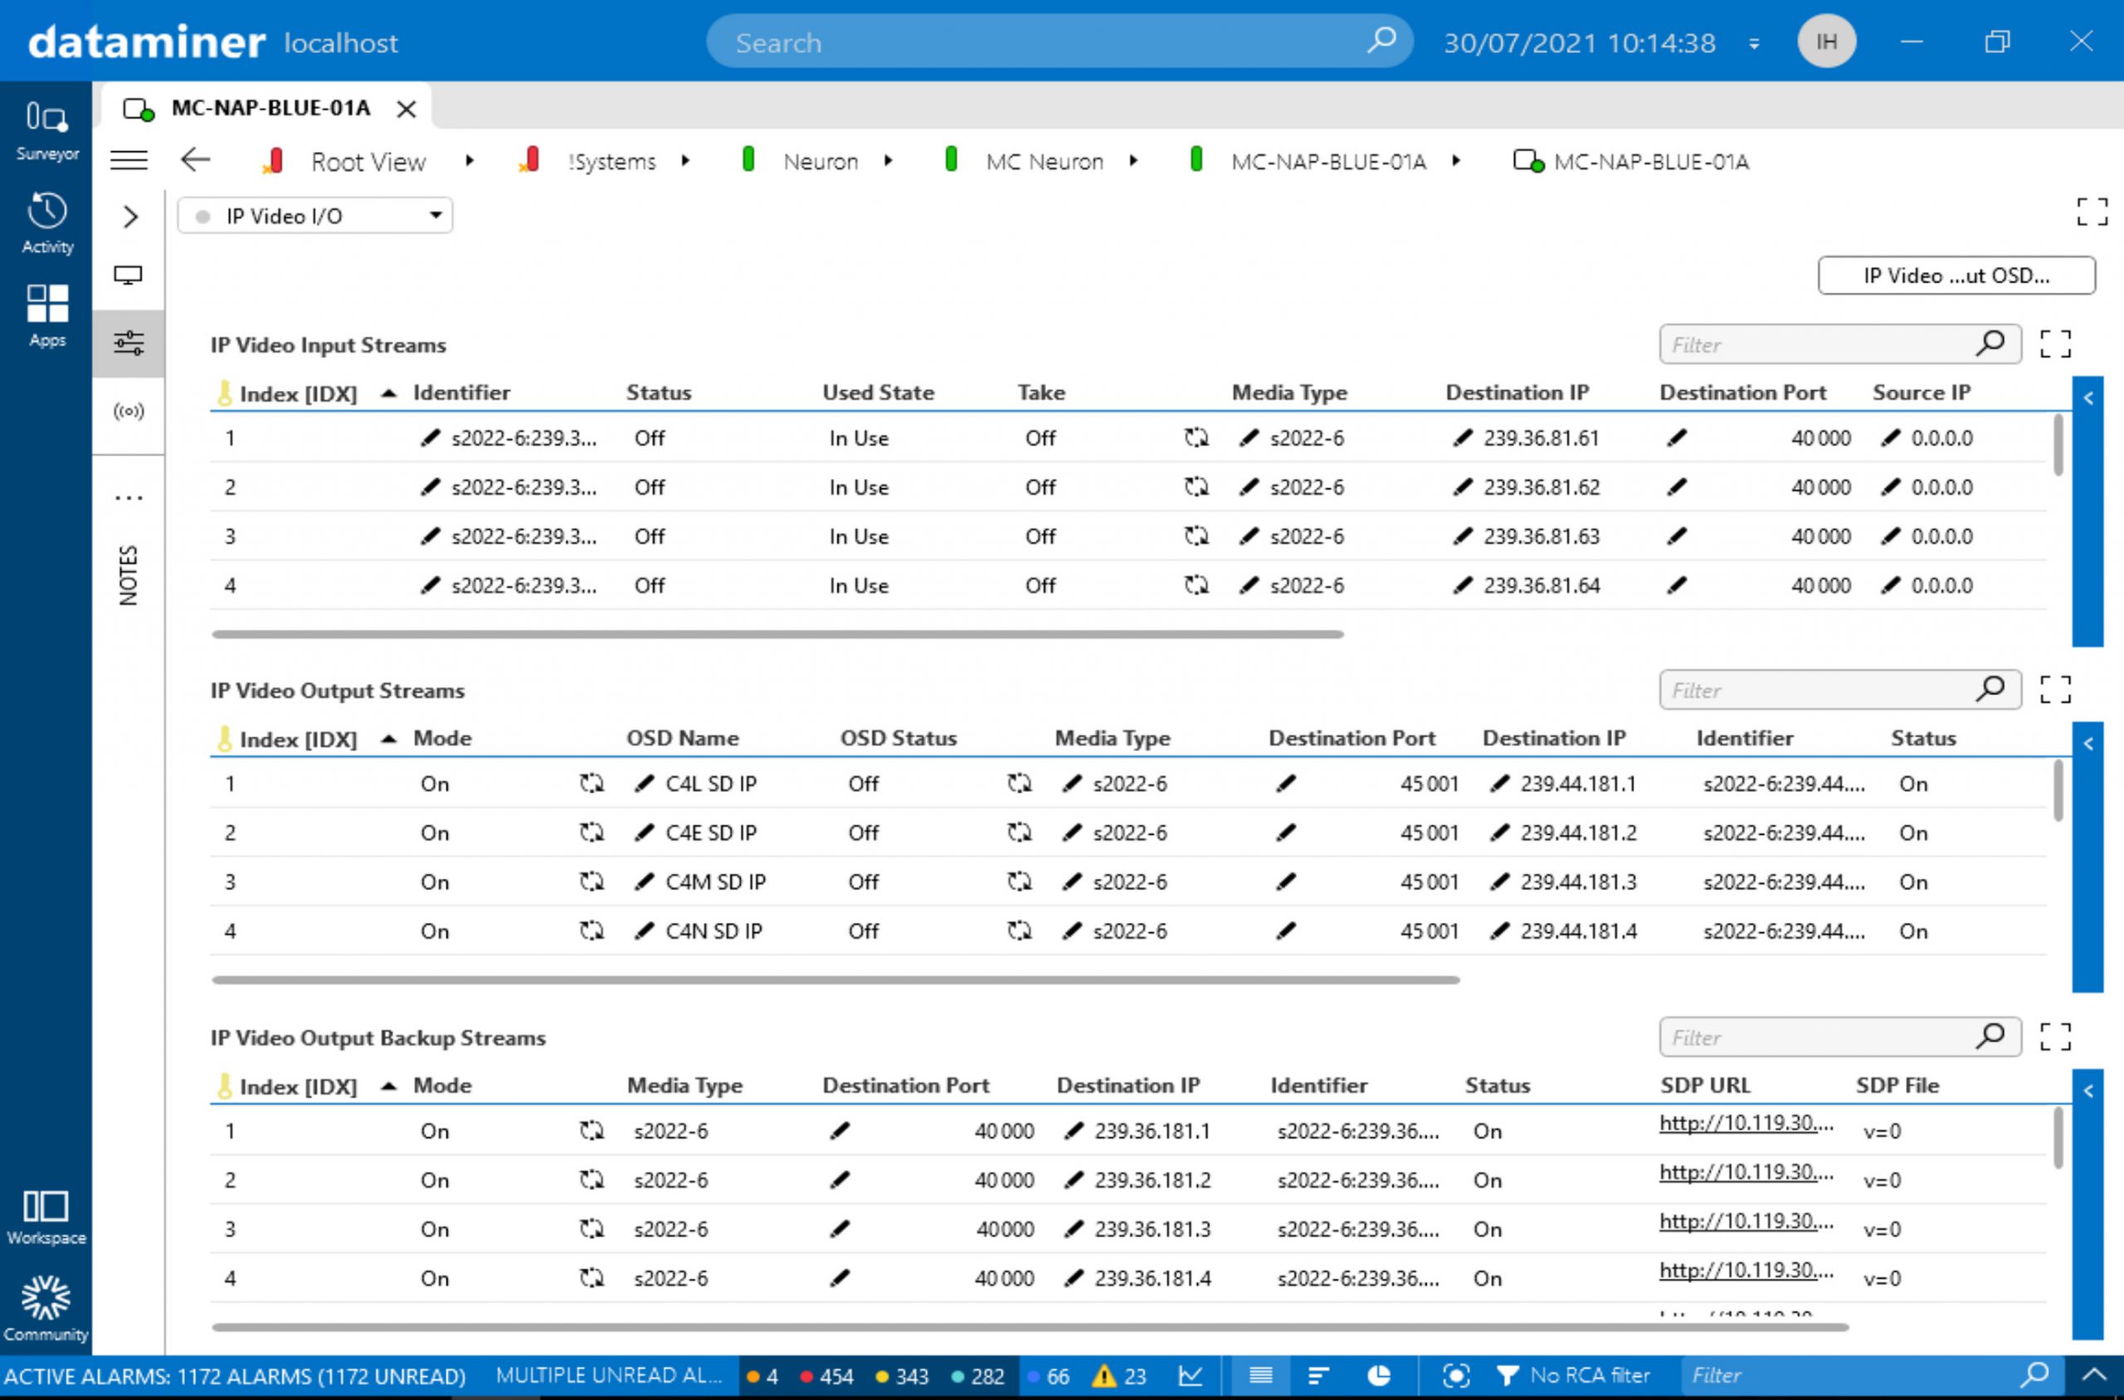Open the Apps sidebar panel
The height and width of the screenshot is (1400, 2124).
[x=46, y=315]
